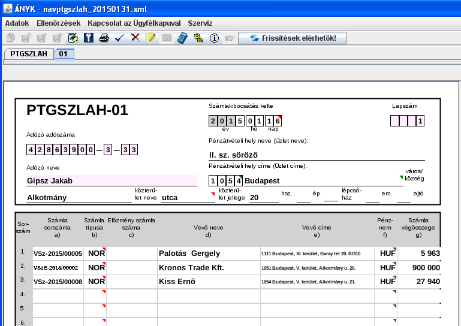Click the red X delete icon

135,38
